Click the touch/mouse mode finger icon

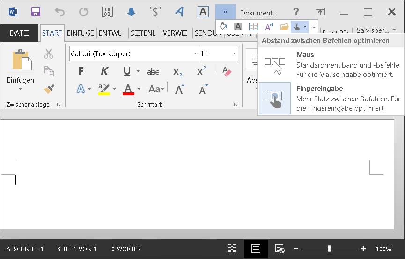296,26
